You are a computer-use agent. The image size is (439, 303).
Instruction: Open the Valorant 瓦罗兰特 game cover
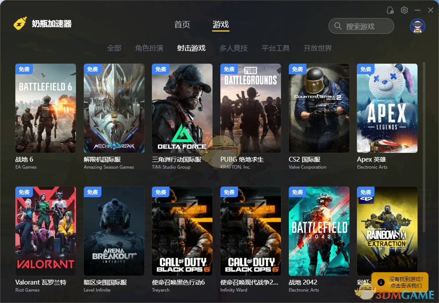(x=46, y=231)
